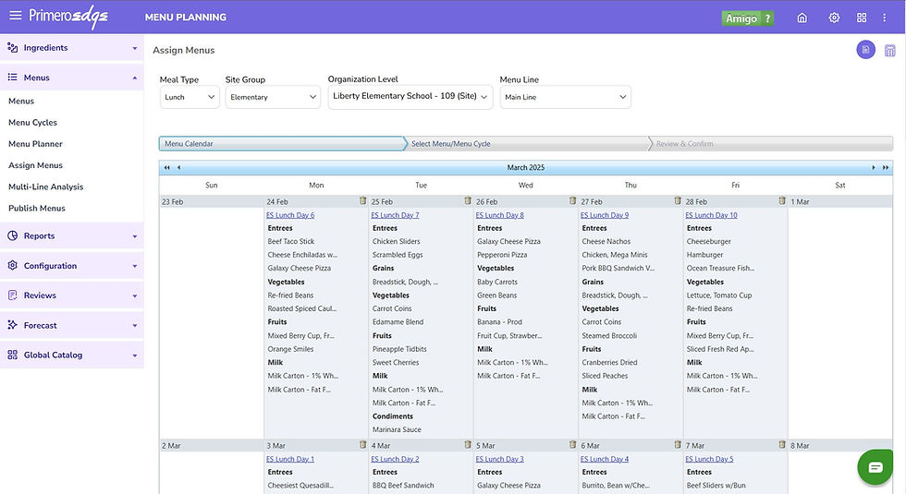This screenshot has height=494, width=906.
Task: Open the ES Lunch Day 5 link
Action: click(709, 459)
